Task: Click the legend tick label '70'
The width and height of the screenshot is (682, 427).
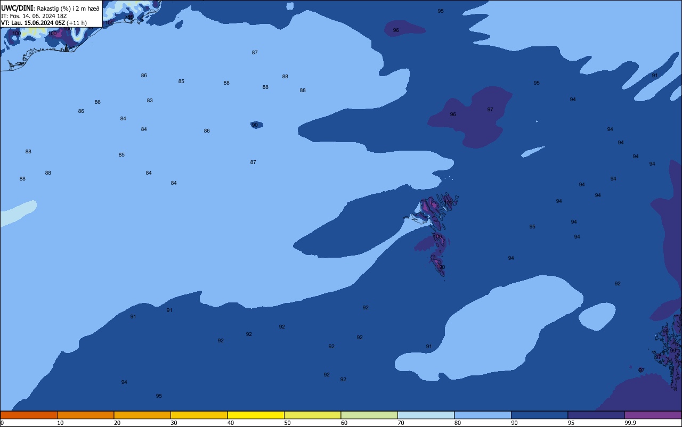Action: [401, 423]
